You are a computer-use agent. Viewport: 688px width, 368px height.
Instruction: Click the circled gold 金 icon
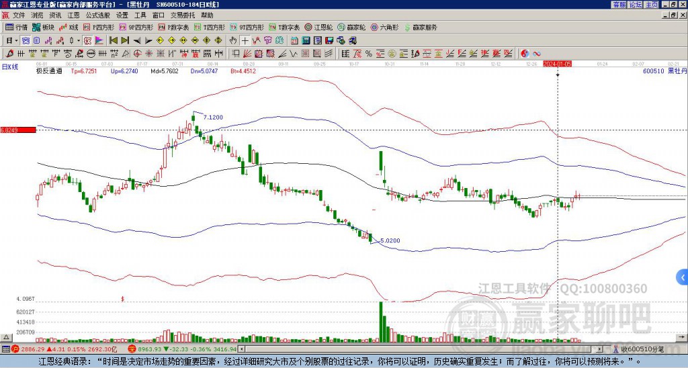tap(392, 54)
